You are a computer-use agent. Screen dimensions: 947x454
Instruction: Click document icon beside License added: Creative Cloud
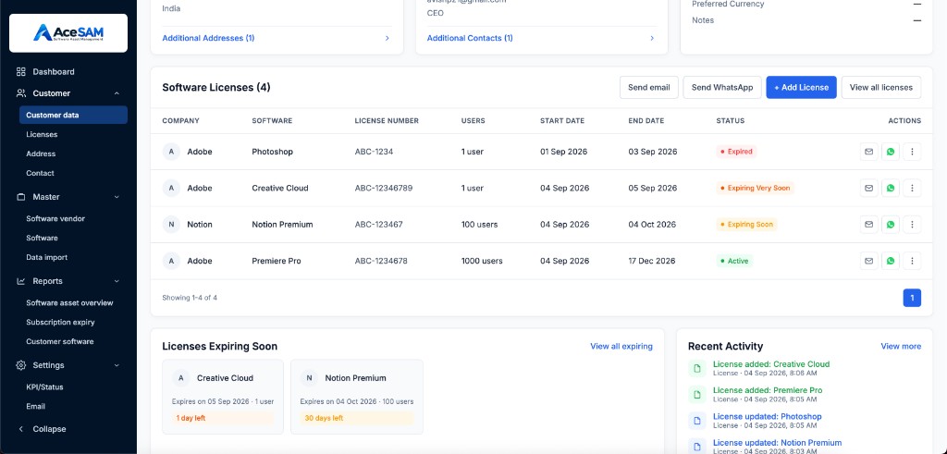click(697, 368)
